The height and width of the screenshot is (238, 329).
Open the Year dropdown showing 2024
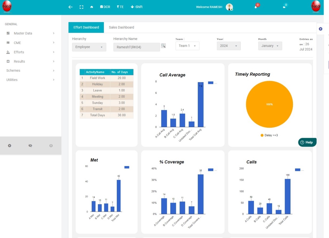(x=229, y=46)
